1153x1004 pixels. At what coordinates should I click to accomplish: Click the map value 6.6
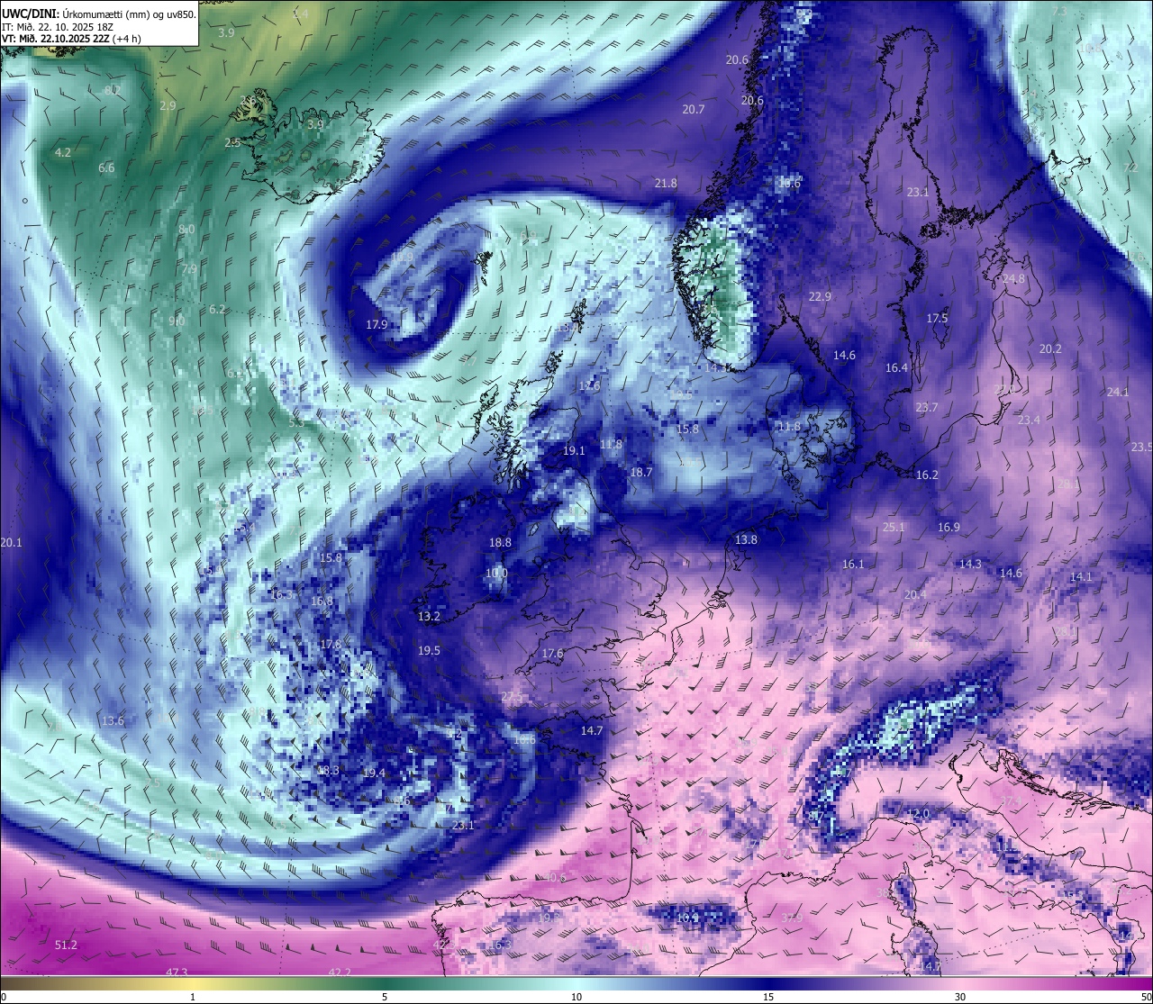click(x=106, y=167)
